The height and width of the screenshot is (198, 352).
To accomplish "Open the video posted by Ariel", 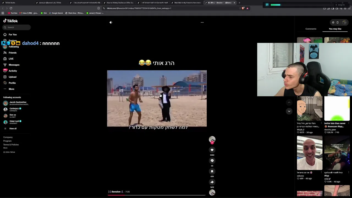I will (337, 153).
